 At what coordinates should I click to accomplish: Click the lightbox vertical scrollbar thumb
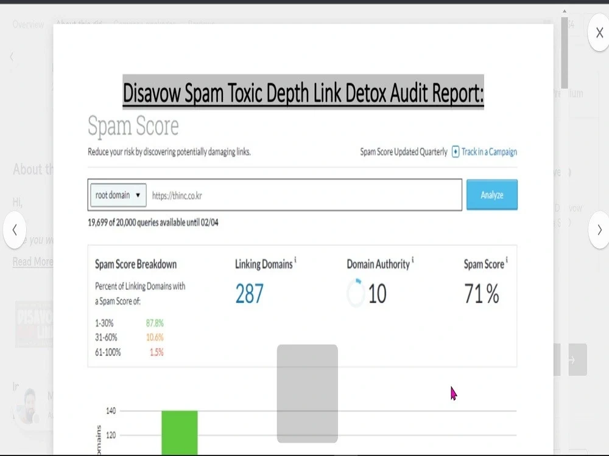pos(565,52)
